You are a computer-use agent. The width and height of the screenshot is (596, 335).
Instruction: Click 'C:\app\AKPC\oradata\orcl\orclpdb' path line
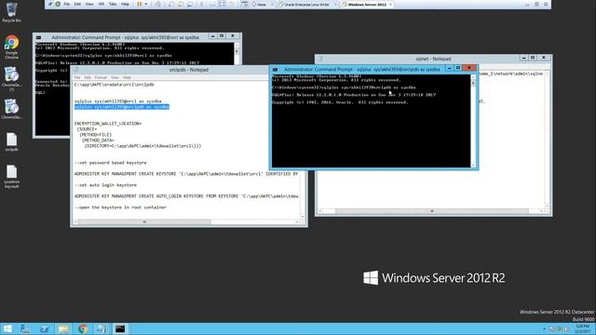tap(115, 85)
